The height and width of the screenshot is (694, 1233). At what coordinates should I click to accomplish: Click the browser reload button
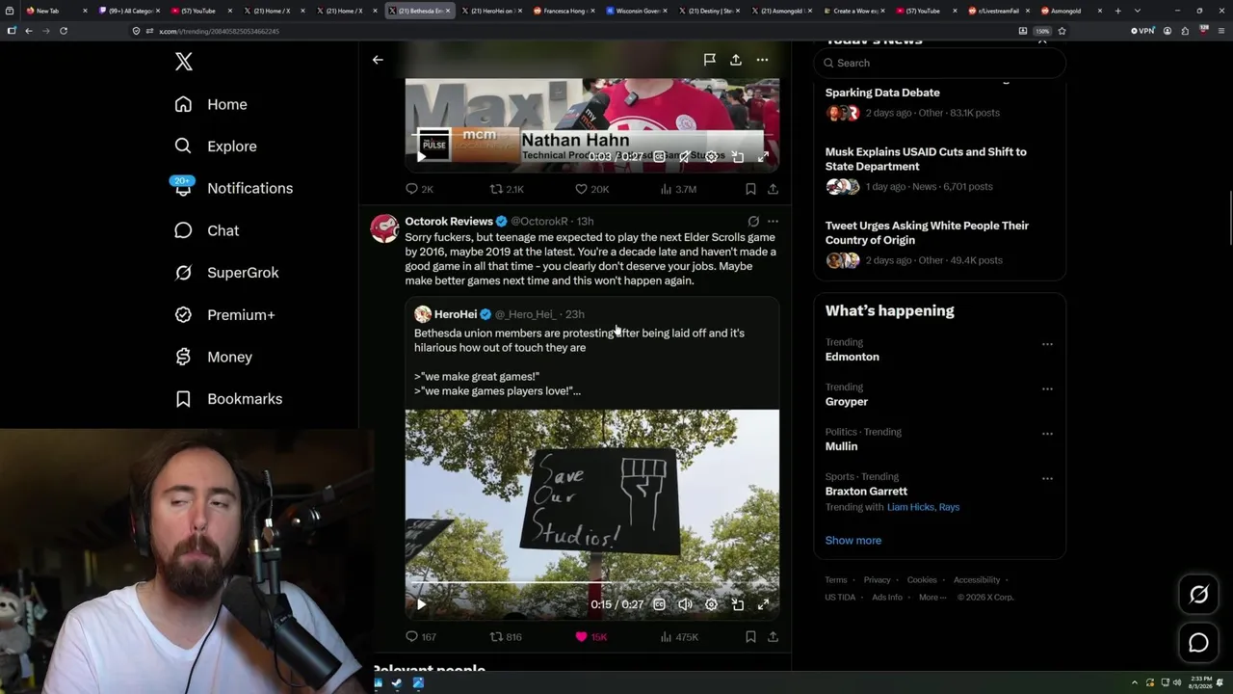click(64, 31)
